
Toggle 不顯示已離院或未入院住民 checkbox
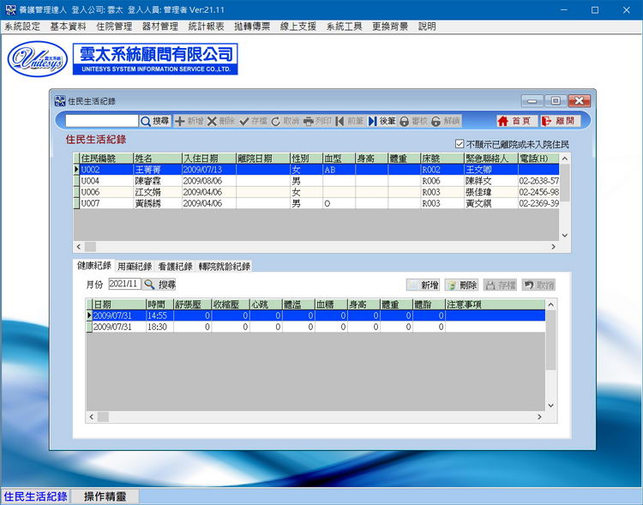[x=460, y=144]
